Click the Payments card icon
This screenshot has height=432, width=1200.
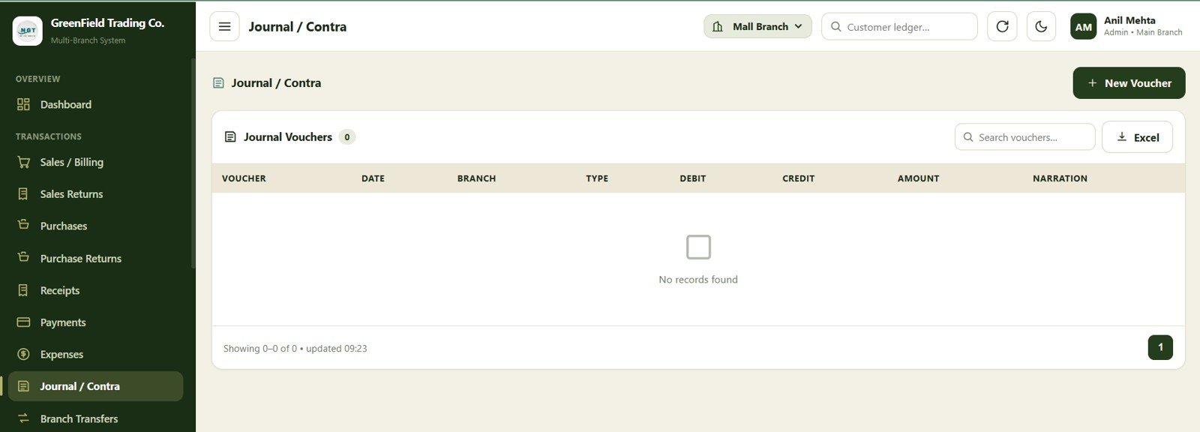point(23,322)
